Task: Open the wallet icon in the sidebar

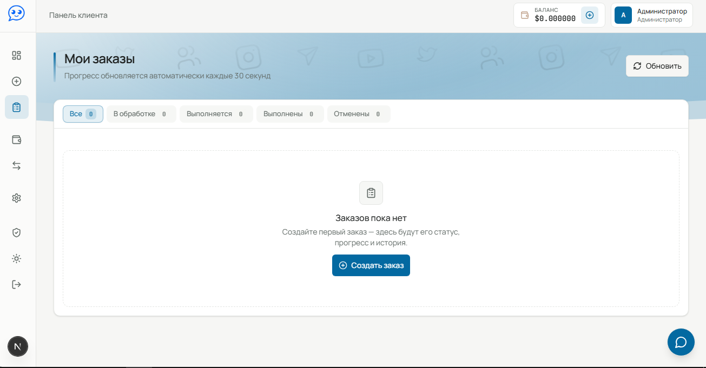Action: pos(17,139)
